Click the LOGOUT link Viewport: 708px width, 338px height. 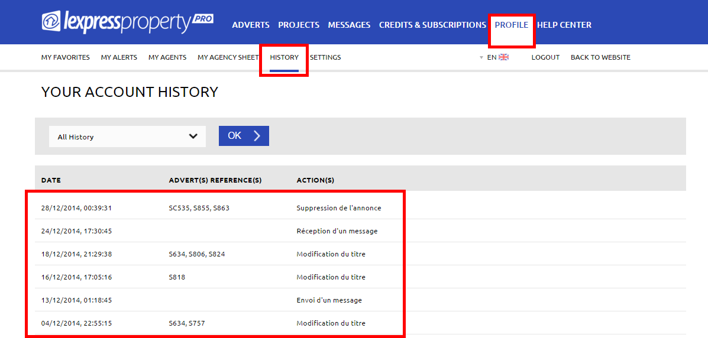click(x=545, y=57)
